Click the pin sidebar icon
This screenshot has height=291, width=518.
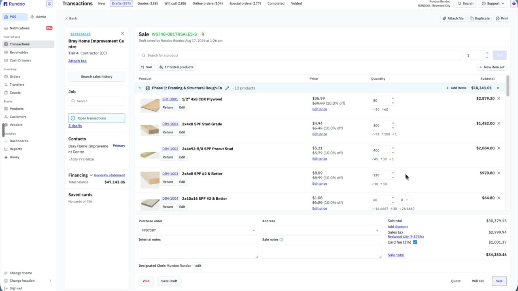49,4
